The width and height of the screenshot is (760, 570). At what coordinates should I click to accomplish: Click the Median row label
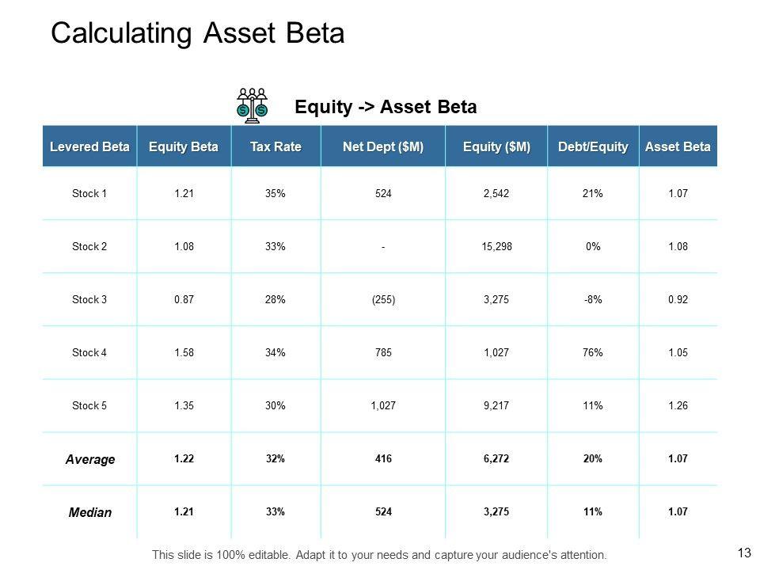[x=89, y=512]
